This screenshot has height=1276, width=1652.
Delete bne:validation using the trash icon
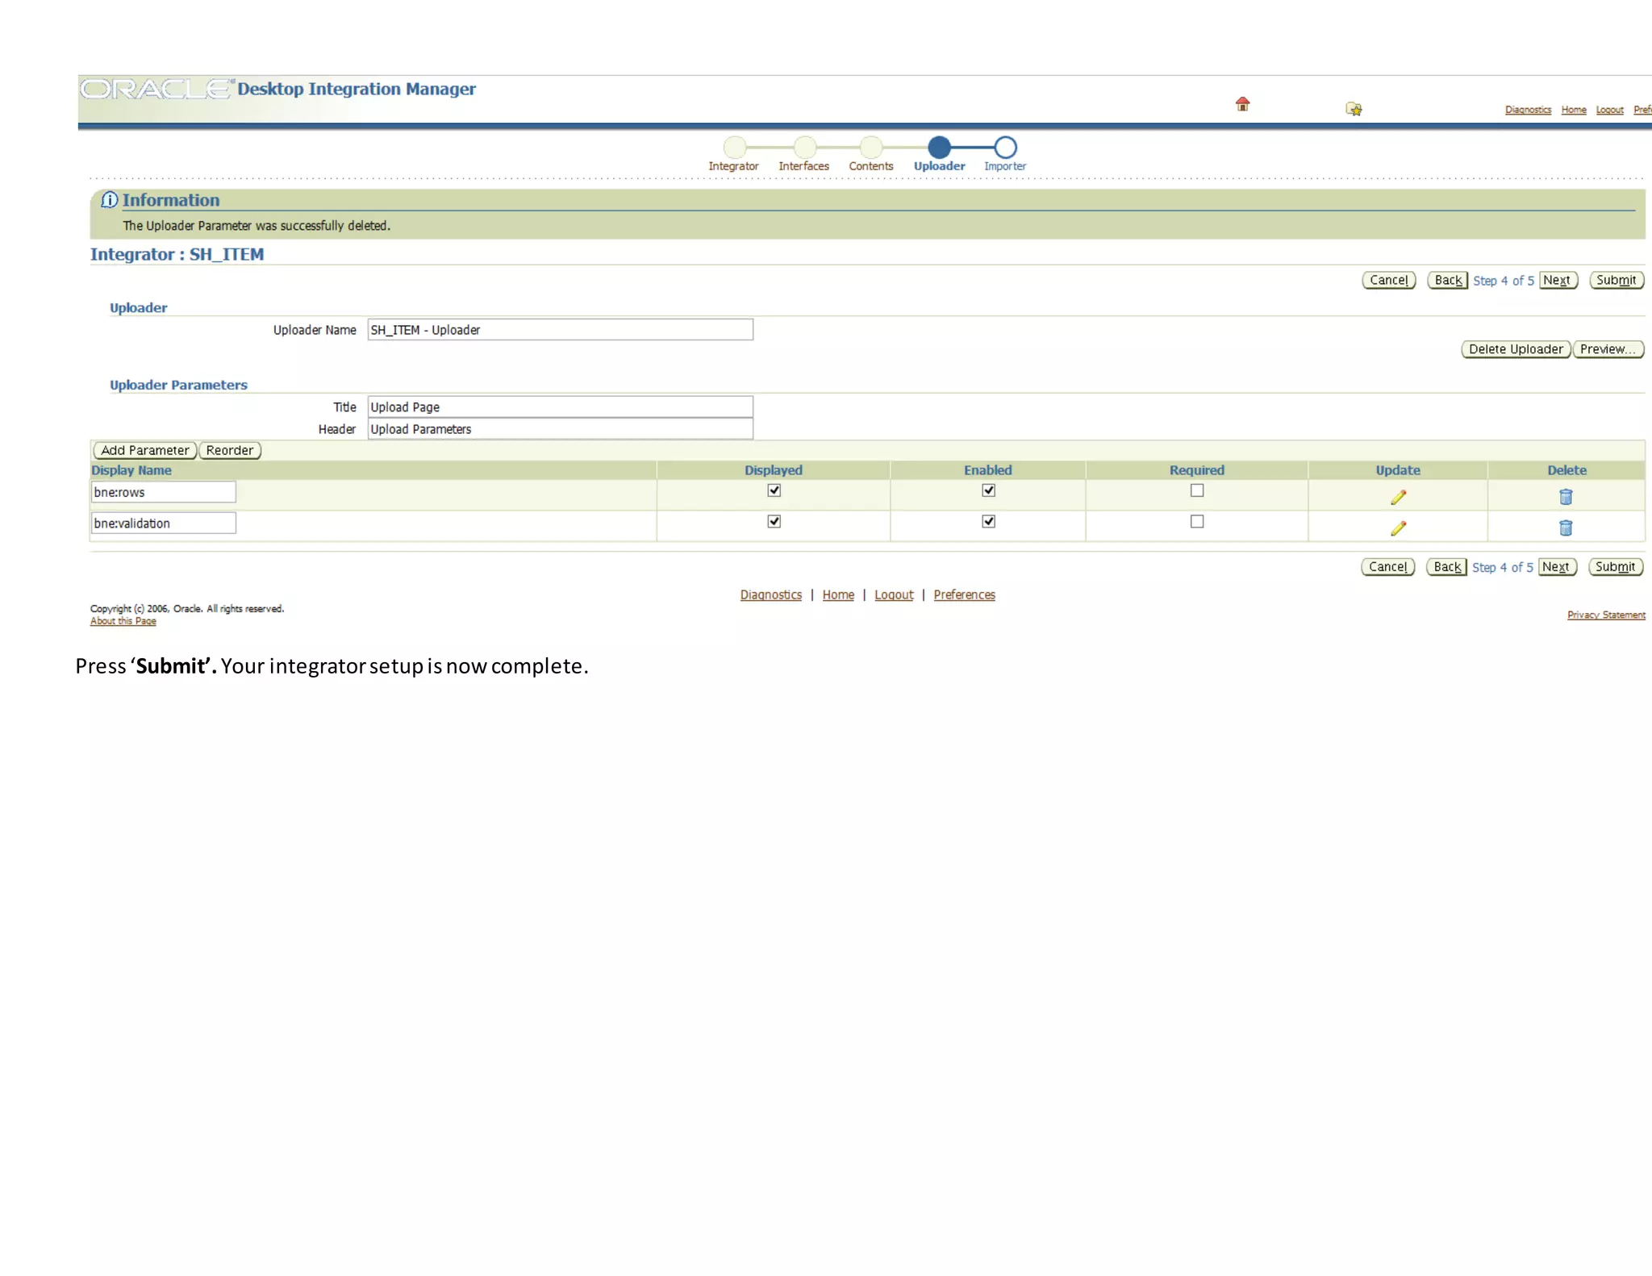1566,527
